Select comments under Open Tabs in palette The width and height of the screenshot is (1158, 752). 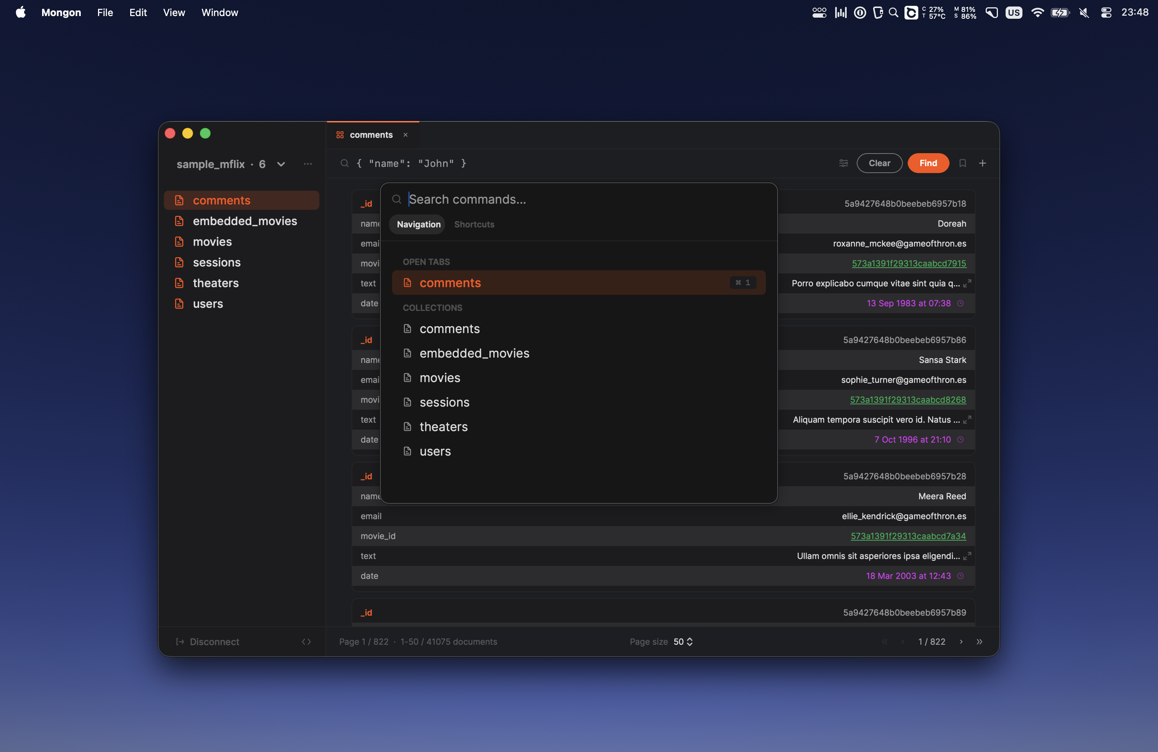579,283
